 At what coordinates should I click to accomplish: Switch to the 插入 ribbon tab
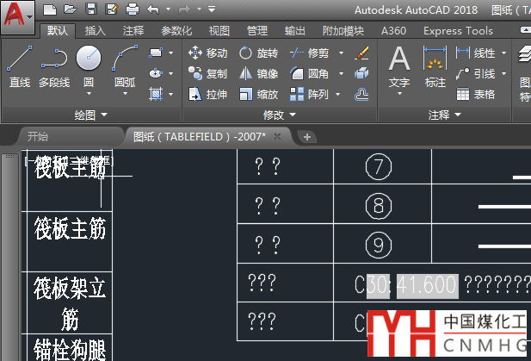pos(95,31)
